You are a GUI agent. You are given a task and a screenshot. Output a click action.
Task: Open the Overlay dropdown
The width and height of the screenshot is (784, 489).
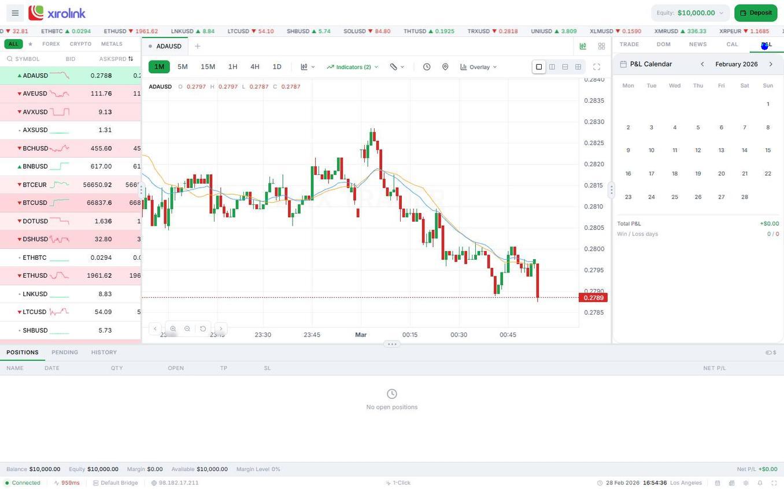(478, 67)
